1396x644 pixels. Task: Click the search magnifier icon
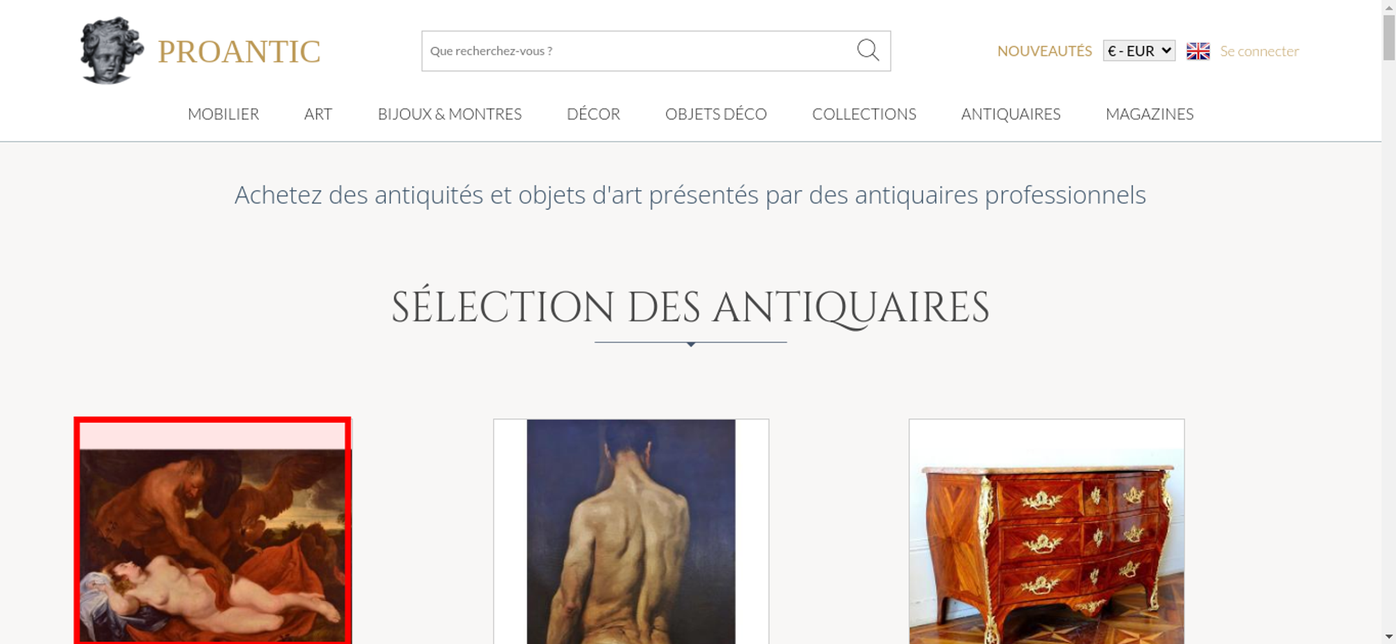pos(868,50)
